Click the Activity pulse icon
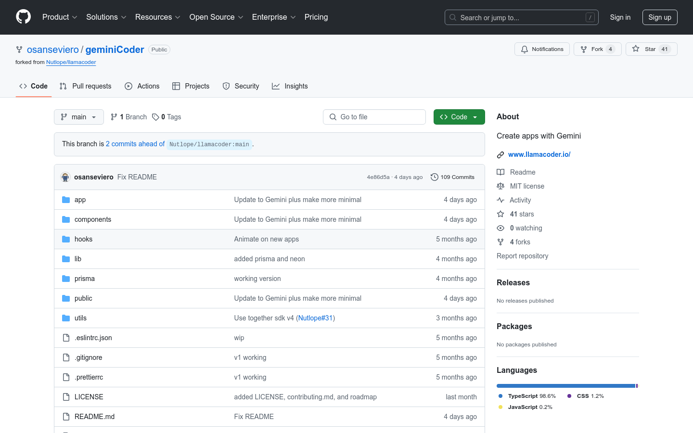The height and width of the screenshot is (433, 693). pyautogui.click(x=500, y=200)
